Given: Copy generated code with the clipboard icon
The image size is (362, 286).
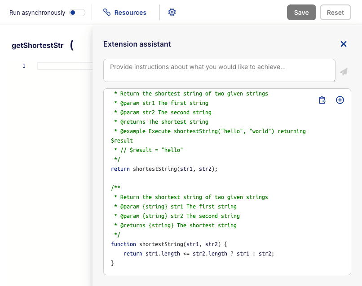Looking at the screenshot, I should (322, 100).
